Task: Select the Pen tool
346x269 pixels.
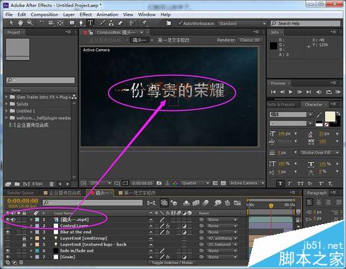Action: pyautogui.click(x=81, y=23)
